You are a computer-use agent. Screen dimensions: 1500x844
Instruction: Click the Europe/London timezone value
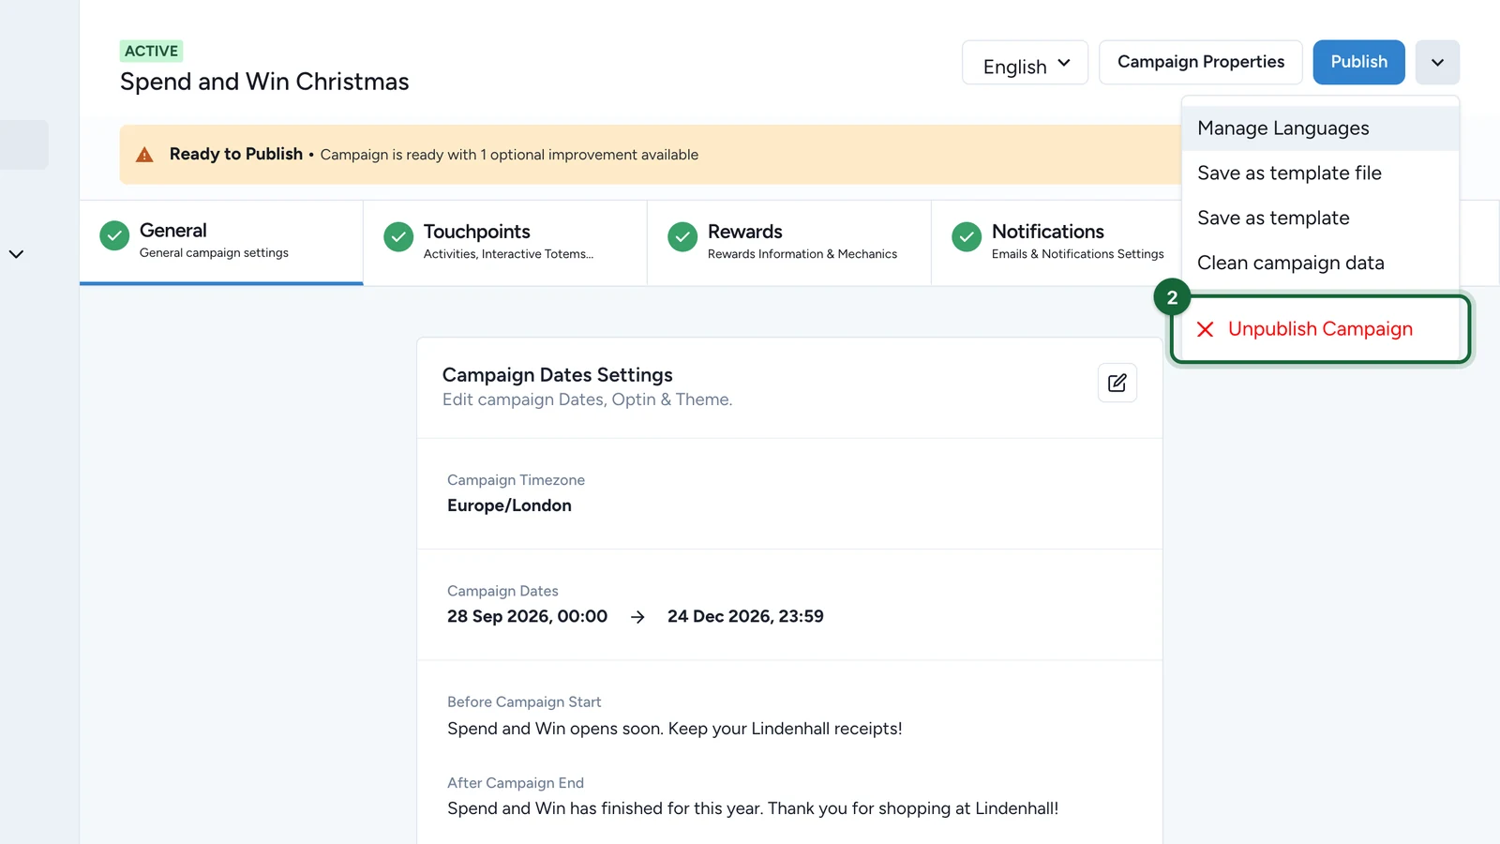[509, 505]
